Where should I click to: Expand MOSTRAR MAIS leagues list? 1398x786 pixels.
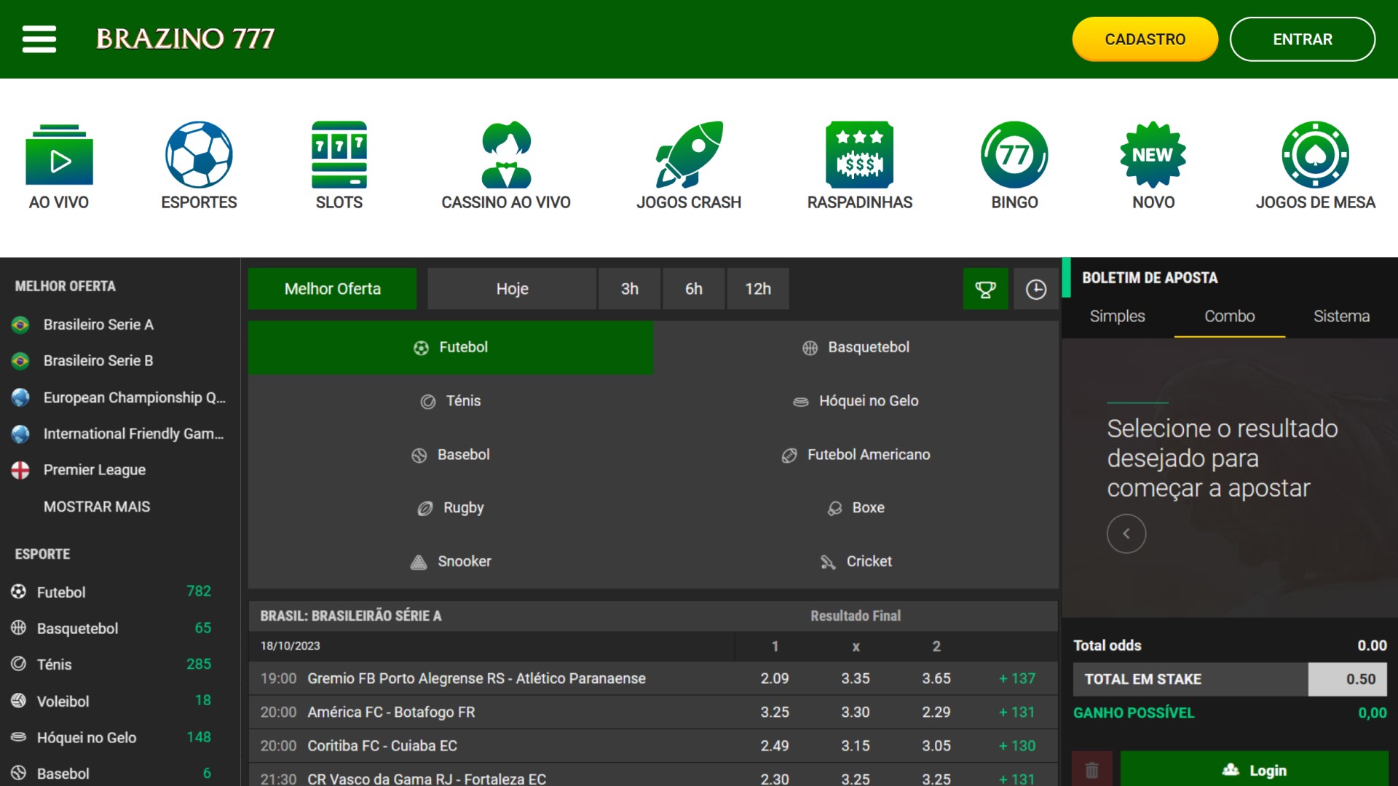[x=97, y=507]
